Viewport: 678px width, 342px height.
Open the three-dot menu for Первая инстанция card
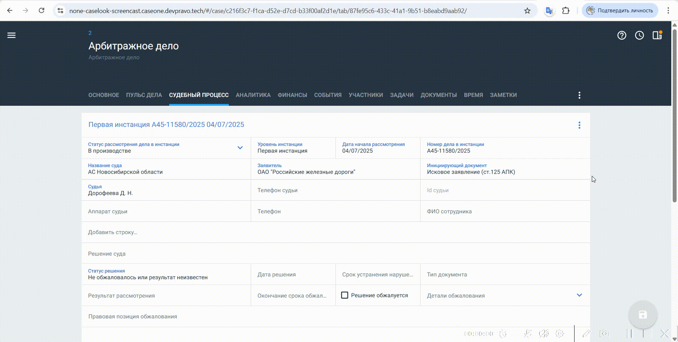(579, 125)
